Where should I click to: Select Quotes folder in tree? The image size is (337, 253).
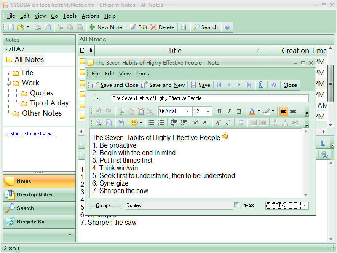pos(41,93)
